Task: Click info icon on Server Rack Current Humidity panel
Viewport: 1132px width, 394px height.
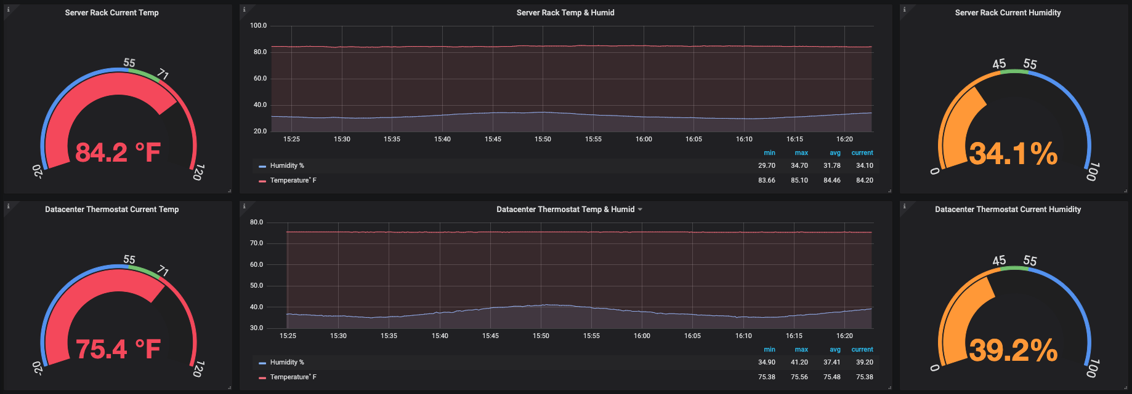Action: pos(904,10)
